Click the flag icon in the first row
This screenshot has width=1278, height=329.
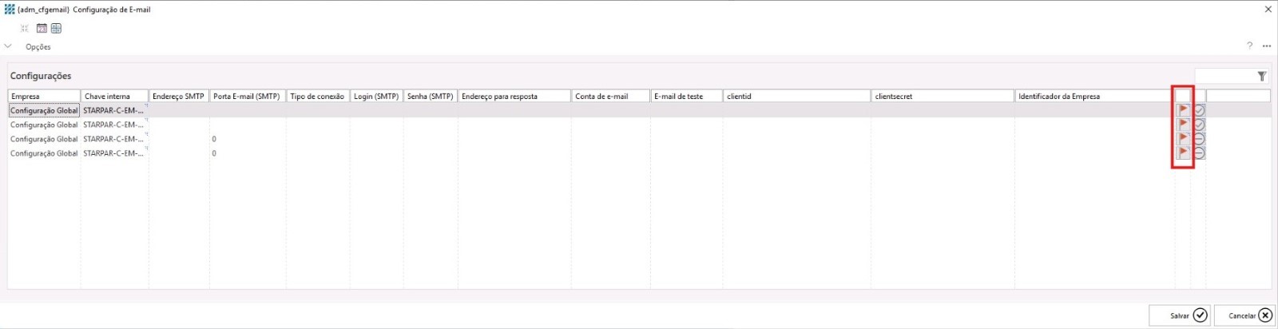pyautogui.click(x=1183, y=110)
